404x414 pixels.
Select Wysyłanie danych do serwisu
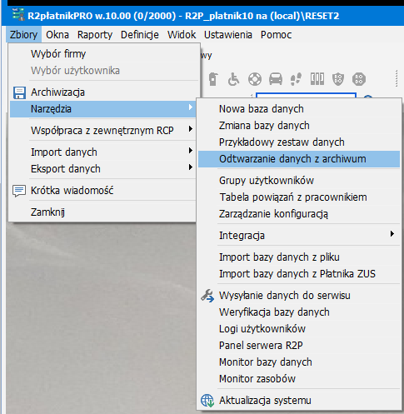[x=299, y=296]
